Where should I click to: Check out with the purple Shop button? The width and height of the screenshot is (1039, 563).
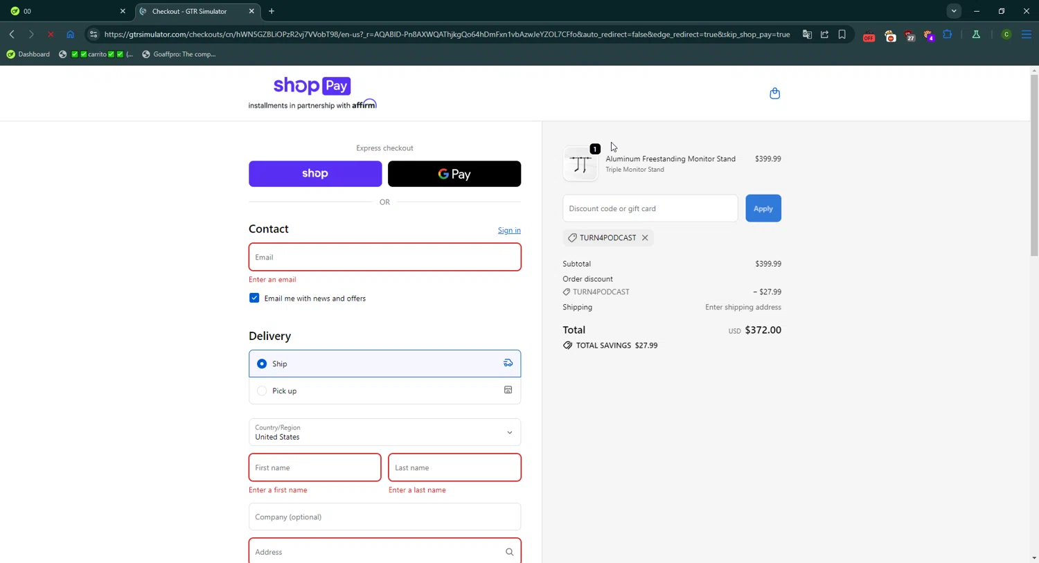(x=315, y=174)
